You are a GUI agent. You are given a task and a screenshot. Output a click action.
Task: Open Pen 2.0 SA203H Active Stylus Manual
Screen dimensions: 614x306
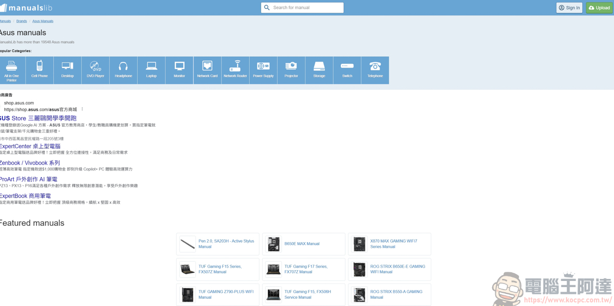pyautogui.click(x=226, y=244)
